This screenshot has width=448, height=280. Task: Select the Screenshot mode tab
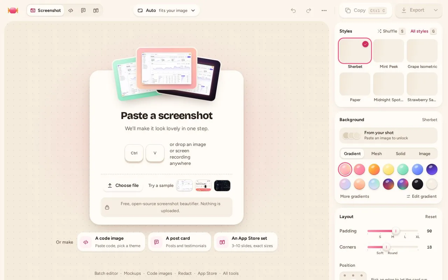(x=45, y=10)
